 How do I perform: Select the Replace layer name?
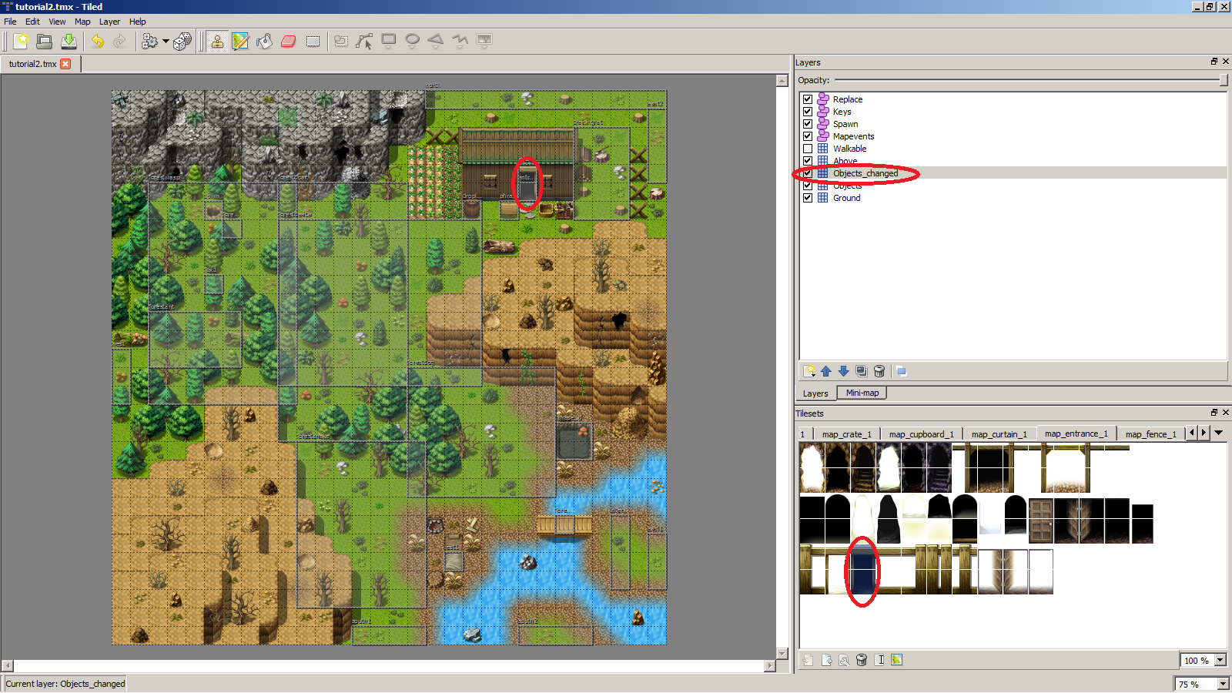(x=848, y=99)
